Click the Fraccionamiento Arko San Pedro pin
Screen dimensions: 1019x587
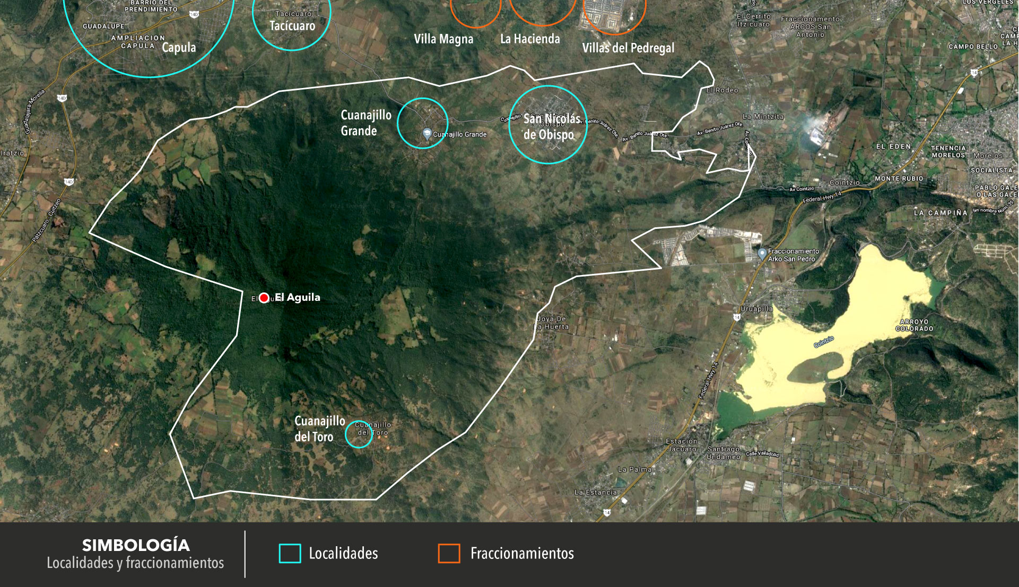(762, 254)
